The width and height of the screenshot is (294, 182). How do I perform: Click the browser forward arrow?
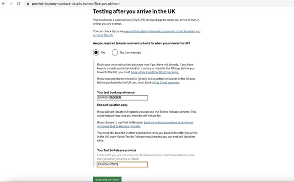(x=11, y=3)
